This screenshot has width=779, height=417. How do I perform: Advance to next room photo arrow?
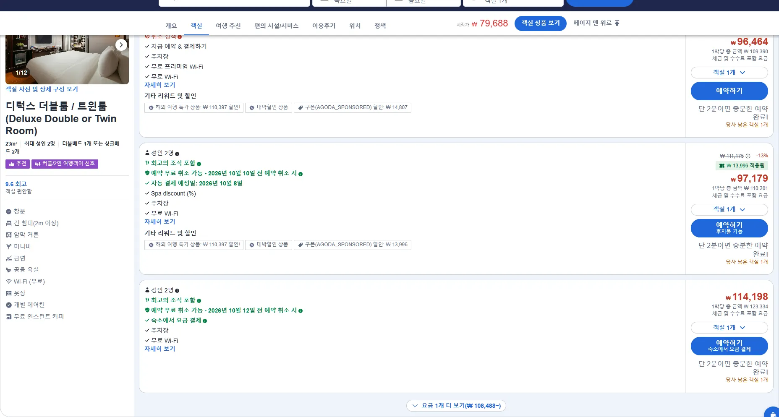click(x=121, y=45)
